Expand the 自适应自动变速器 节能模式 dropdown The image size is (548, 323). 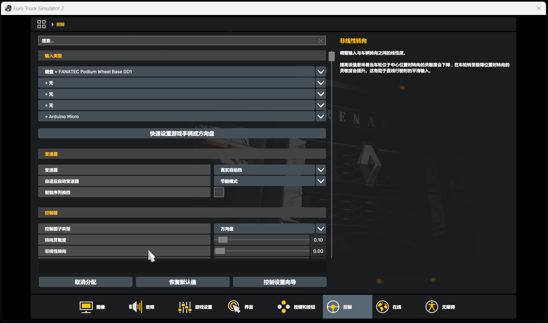tap(320, 181)
